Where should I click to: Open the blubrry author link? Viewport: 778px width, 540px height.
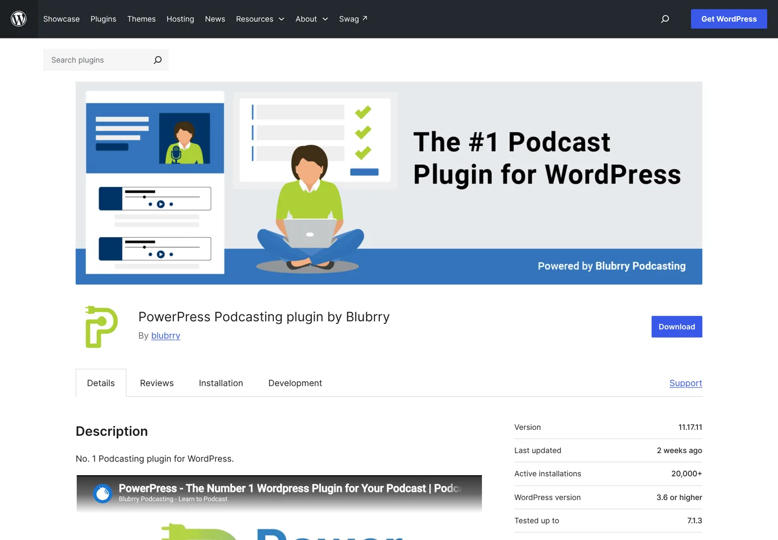click(x=166, y=335)
